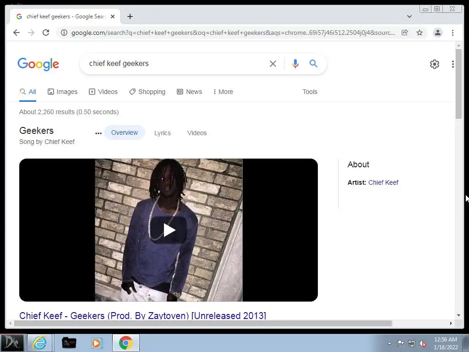
Task: Open Chief Keef - Geekers video title link
Action: coord(143,315)
